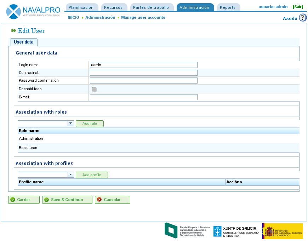
Task: Toggle the Deshabilitado checkbox
Action: point(94,89)
